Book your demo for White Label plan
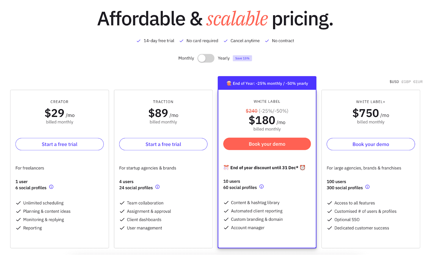This screenshot has height=255, width=440. click(267, 144)
